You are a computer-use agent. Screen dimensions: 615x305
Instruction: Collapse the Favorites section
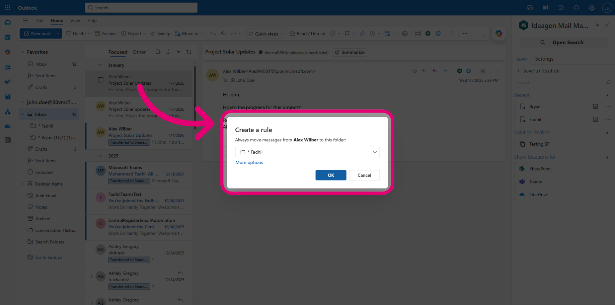tap(22, 52)
